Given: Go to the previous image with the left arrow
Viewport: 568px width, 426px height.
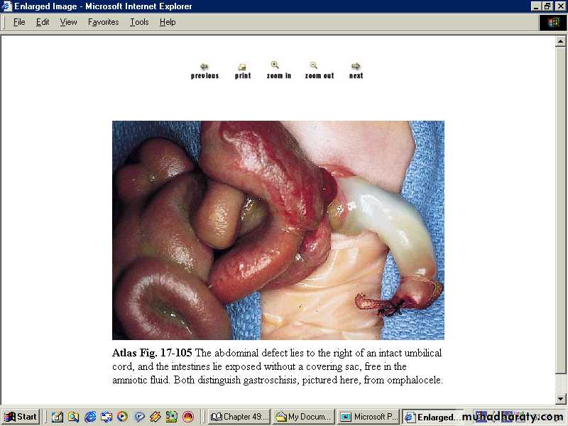Looking at the screenshot, I should (x=204, y=70).
